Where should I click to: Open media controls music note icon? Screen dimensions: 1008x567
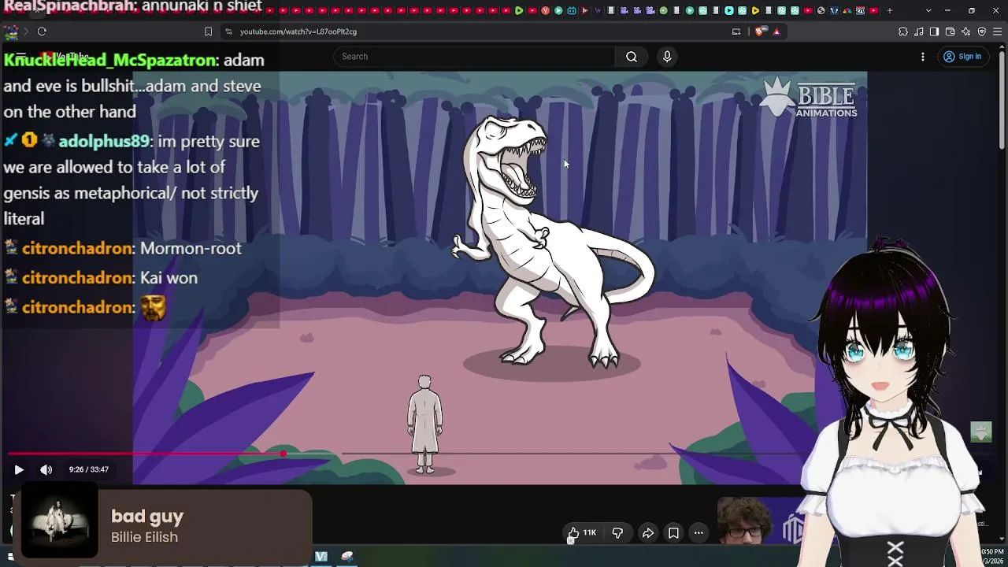919,31
